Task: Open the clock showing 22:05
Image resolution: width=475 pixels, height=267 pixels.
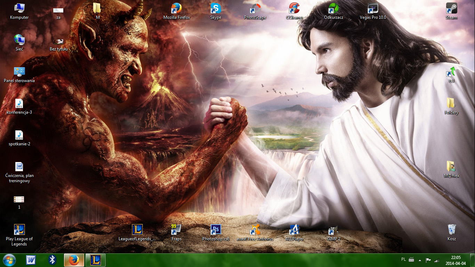Action: click(x=456, y=260)
